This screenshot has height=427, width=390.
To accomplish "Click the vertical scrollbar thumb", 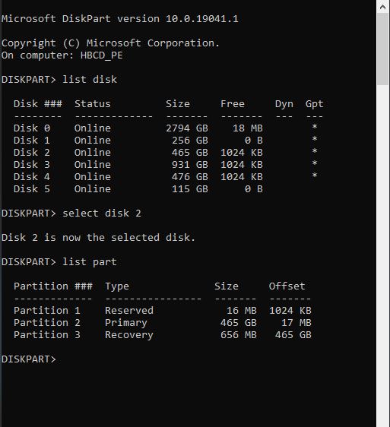I will (x=383, y=49).
